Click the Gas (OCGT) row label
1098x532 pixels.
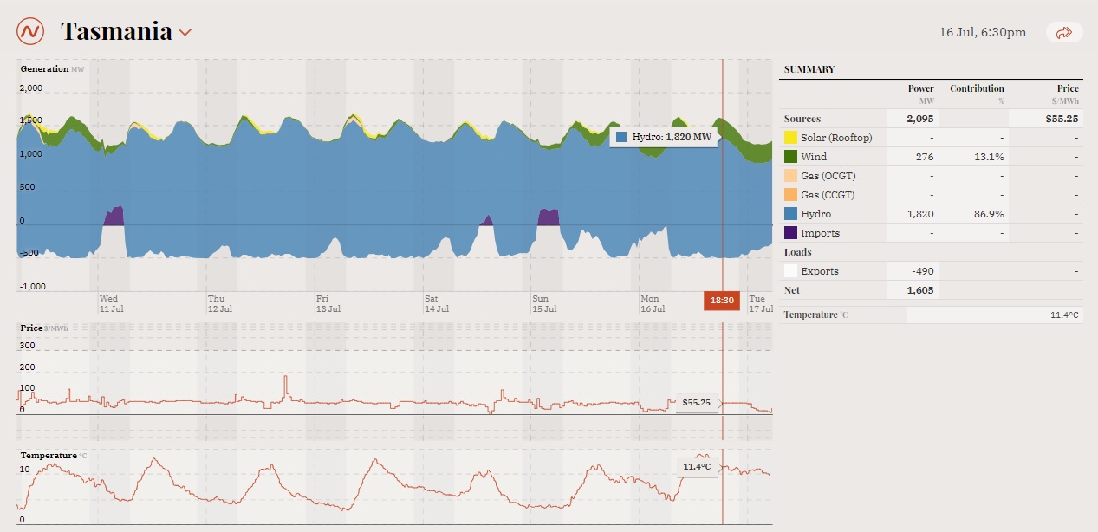[830, 176]
